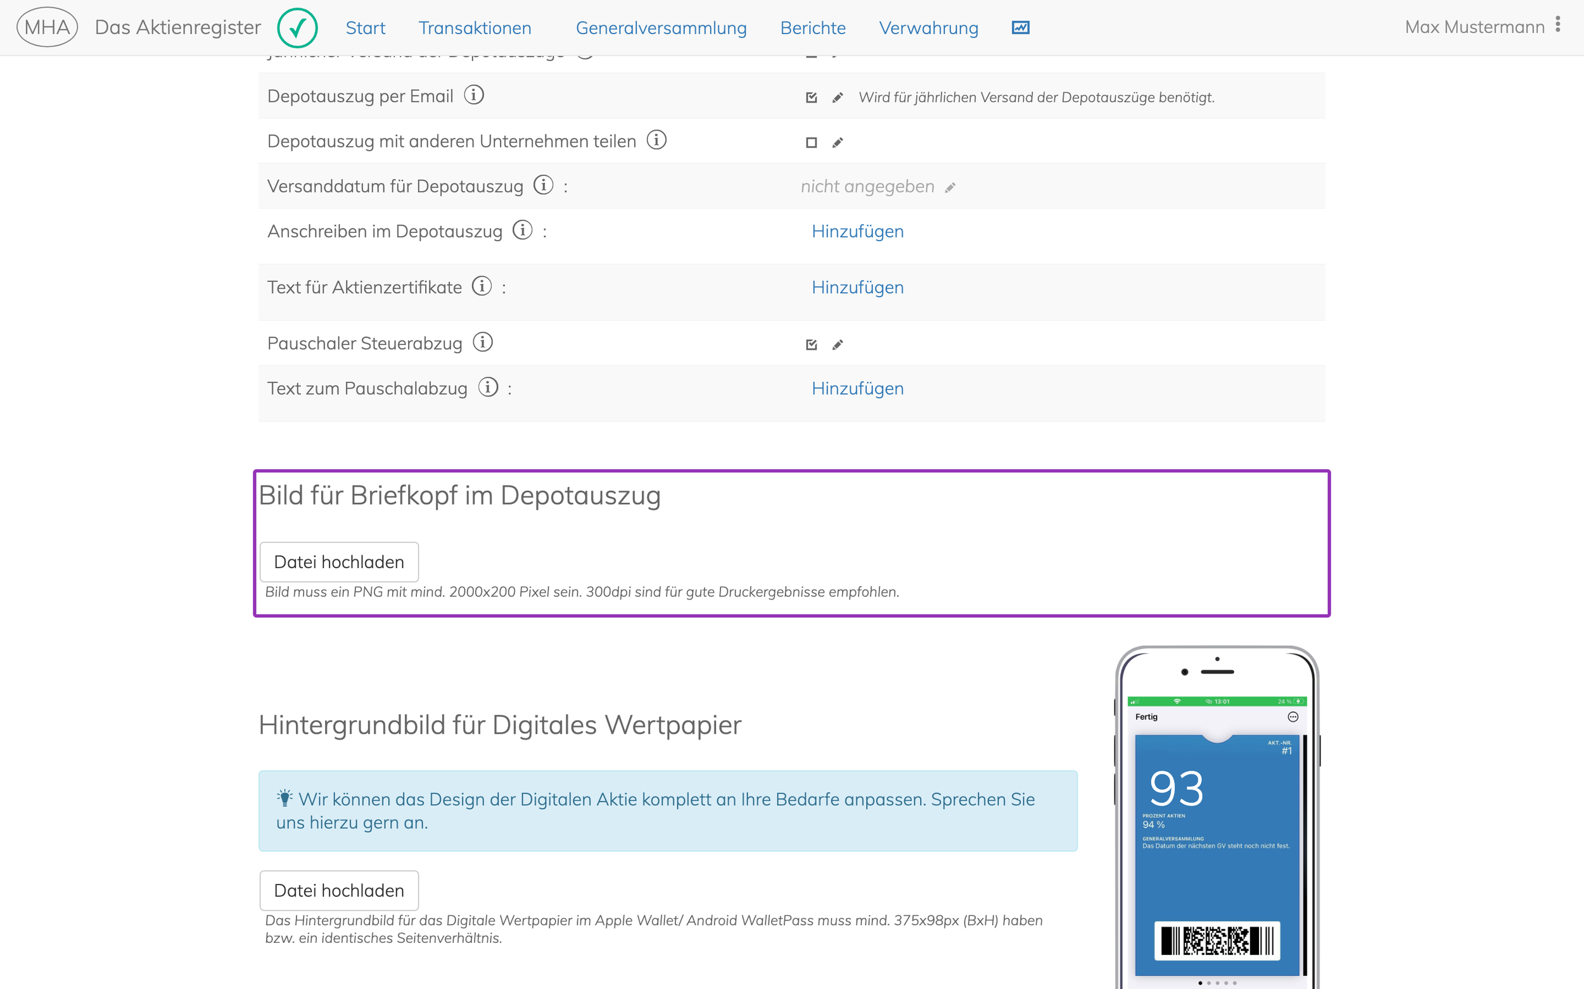Image resolution: width=1584 pixels, height=989 pixels.
Task: Edit Depotauszug mit anderen Unternehmen teilen via pencil
Action: click(838, 142)
